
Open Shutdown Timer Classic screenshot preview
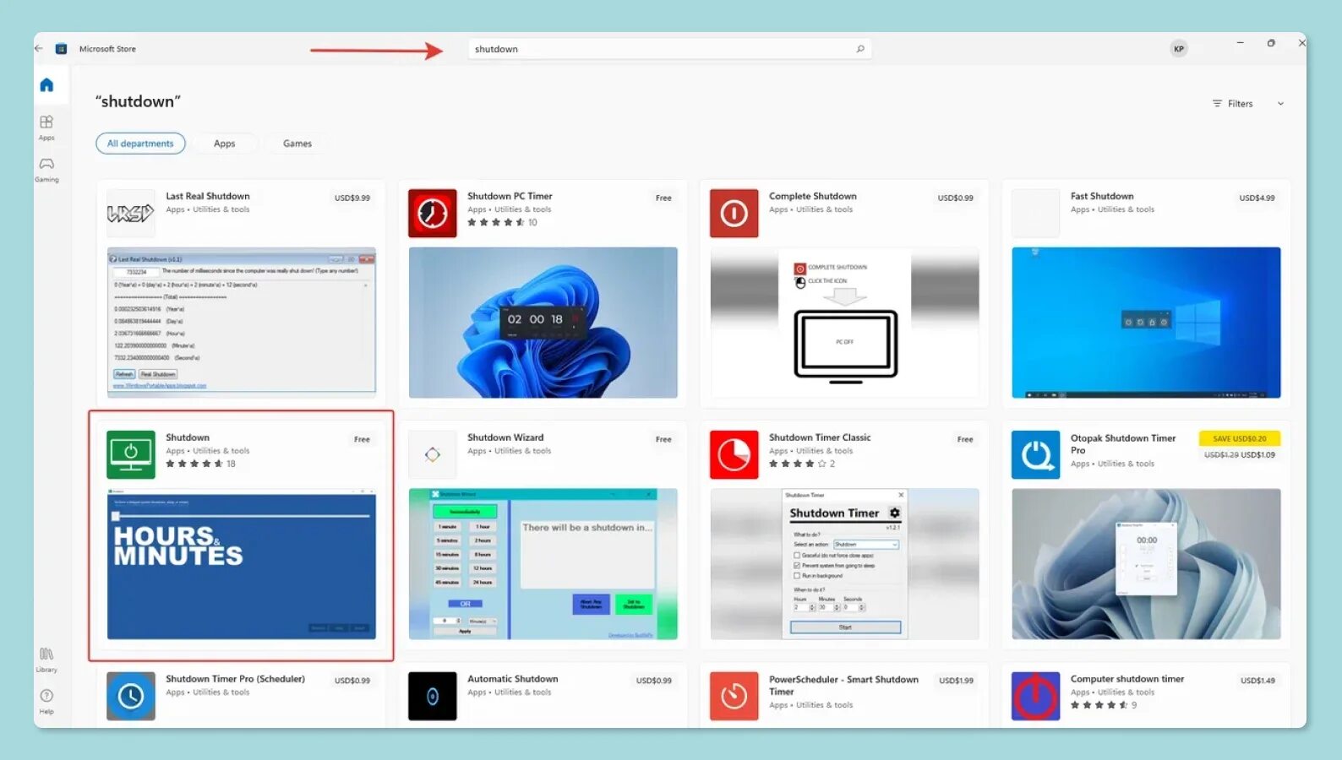pyautogui.click(x=845, y=564)
